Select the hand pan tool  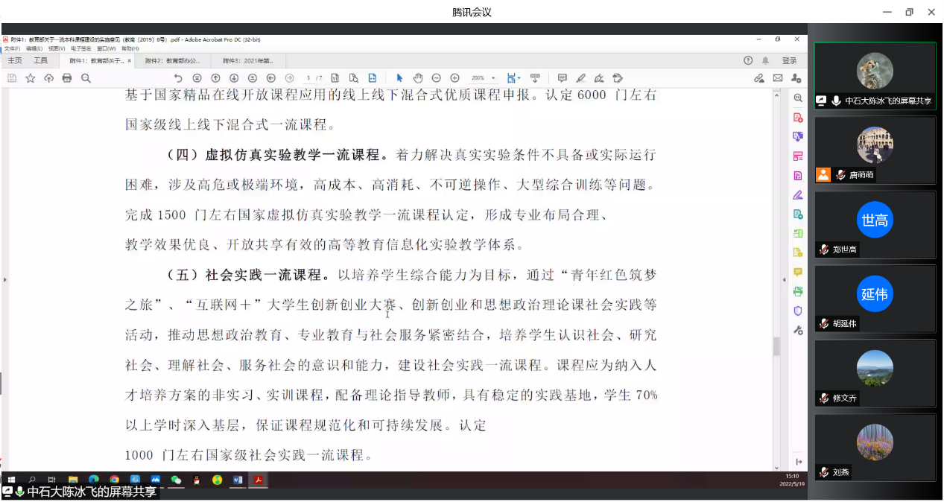coord(417,78)
